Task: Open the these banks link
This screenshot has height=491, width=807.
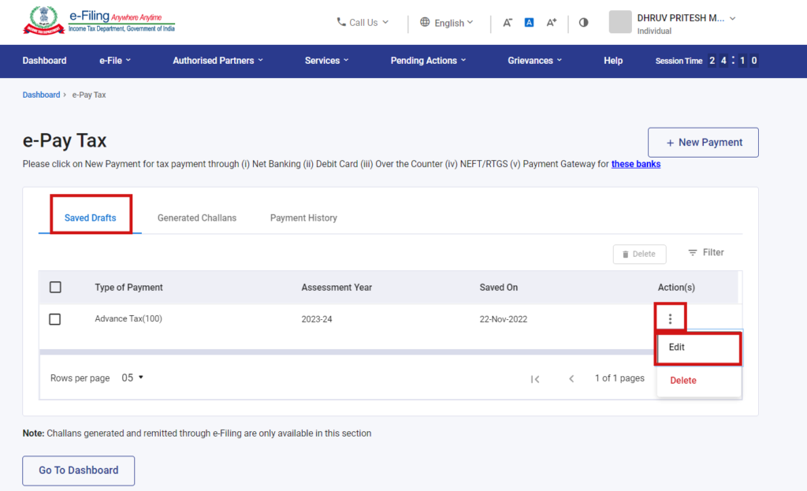Action: [x=635, y=164]
